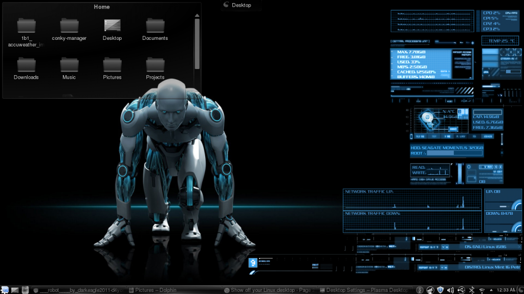Click the CACHED 1.25GiB memory line
The width and height of the screenshot is (524, 294).
click(417, 72)
